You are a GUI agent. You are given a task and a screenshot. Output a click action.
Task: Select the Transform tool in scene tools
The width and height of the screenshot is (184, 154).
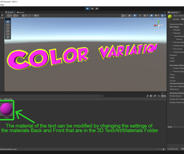(x=8, y=37)
